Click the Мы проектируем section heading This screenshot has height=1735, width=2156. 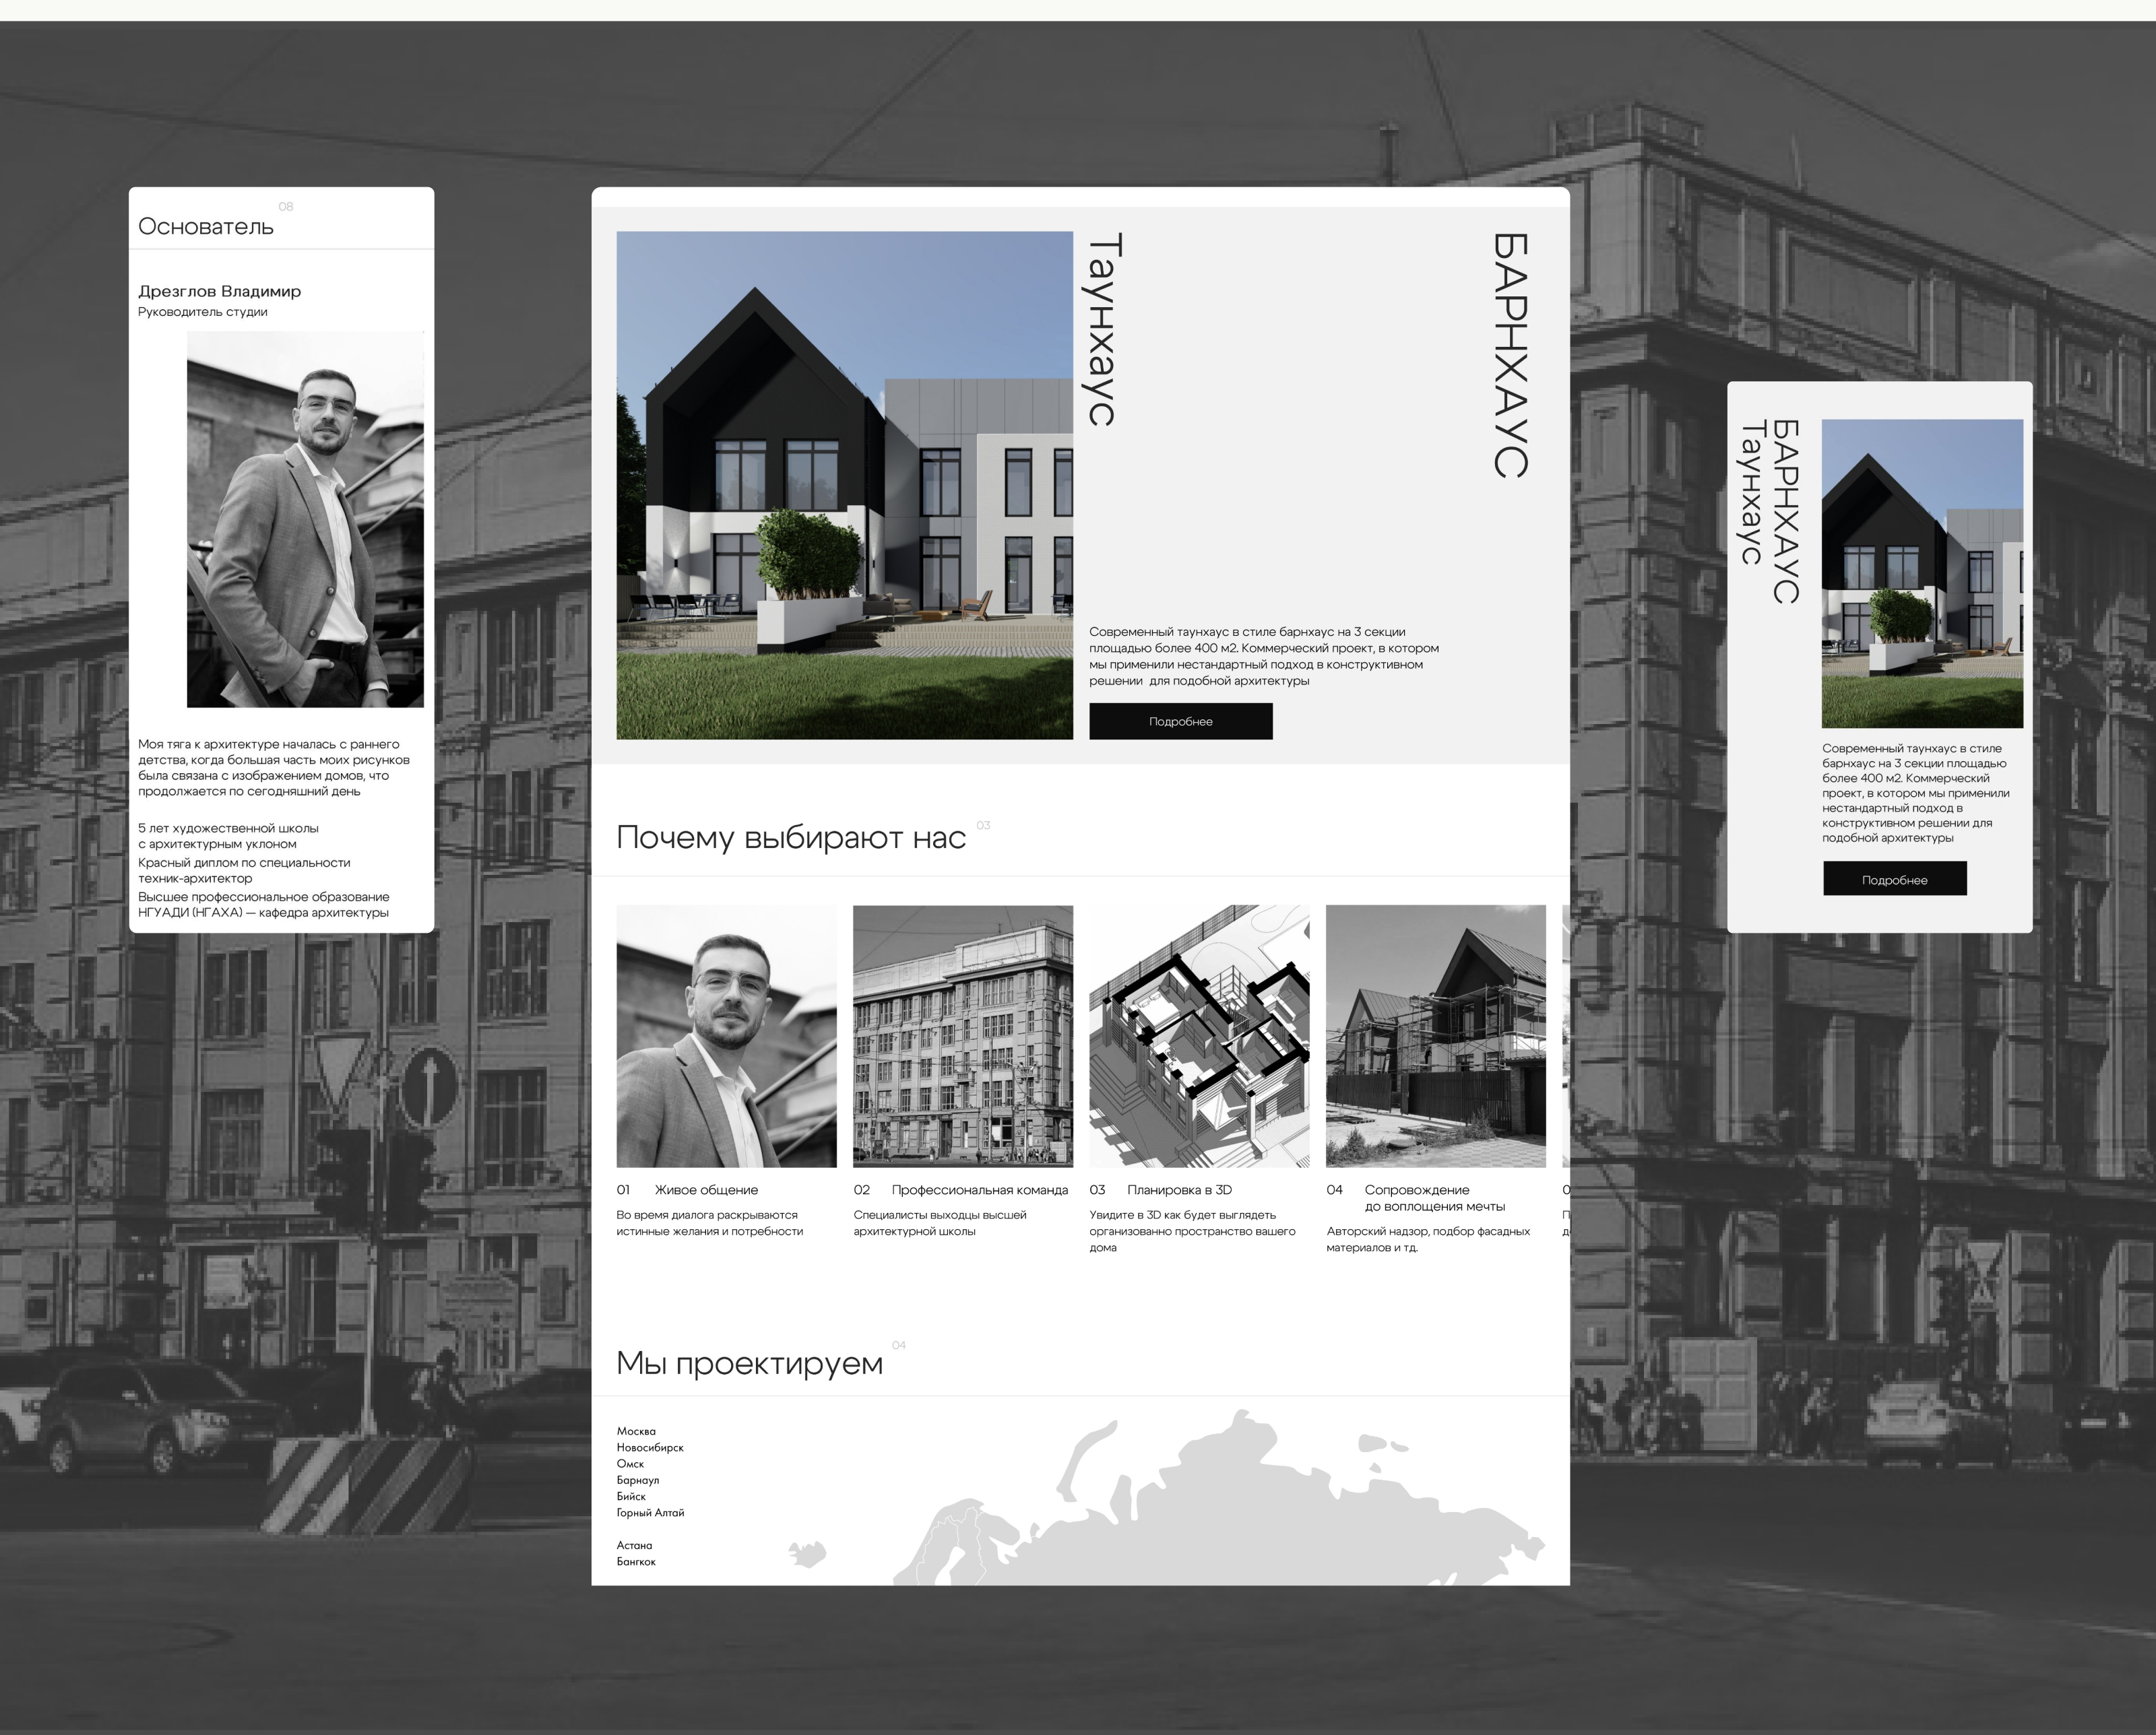749,1363
